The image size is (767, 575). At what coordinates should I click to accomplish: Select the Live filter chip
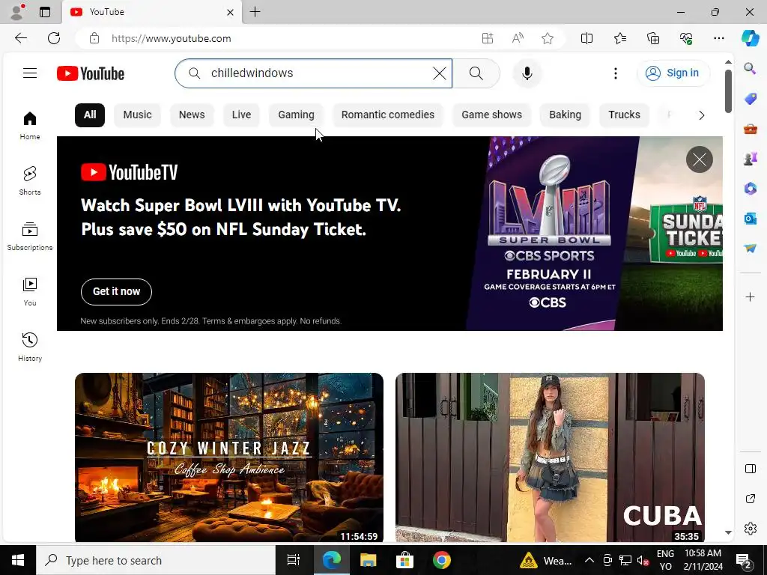[x=241, y=115]
